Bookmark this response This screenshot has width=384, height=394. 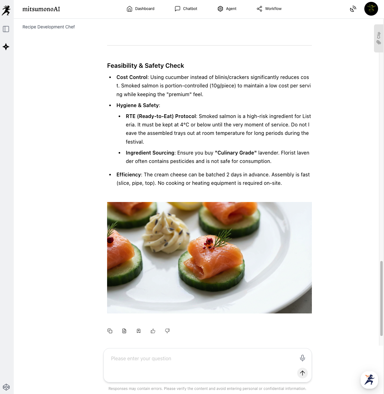(139, 331)
